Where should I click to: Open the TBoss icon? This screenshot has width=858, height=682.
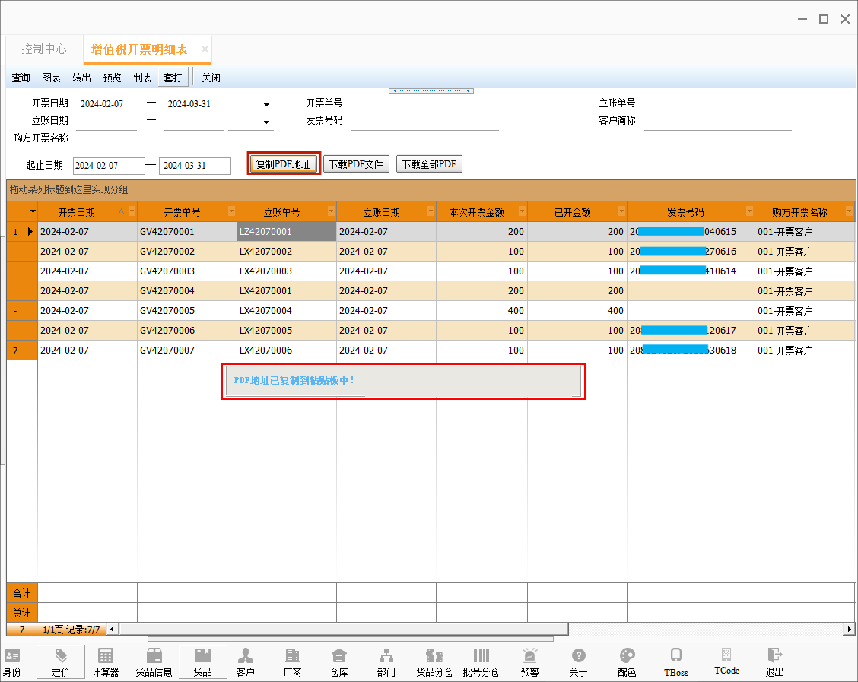tap(675, 661)
